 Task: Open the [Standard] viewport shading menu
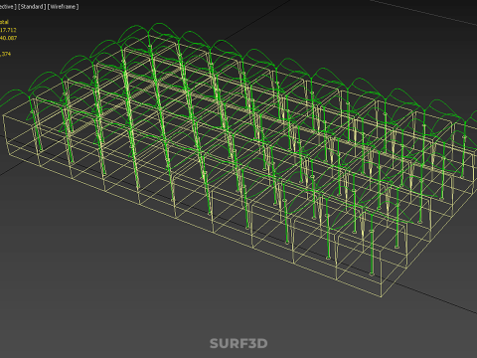tap(32, 7)
